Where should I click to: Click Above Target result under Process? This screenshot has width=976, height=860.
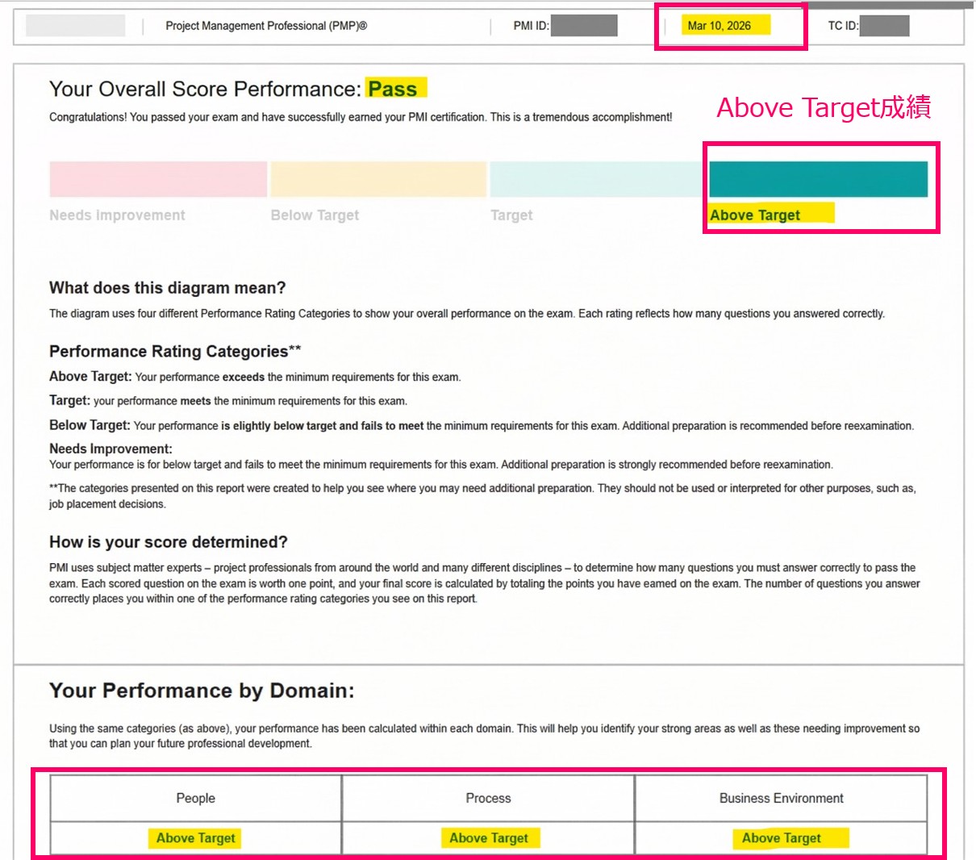pyautogui.click(x=489, y=838)
